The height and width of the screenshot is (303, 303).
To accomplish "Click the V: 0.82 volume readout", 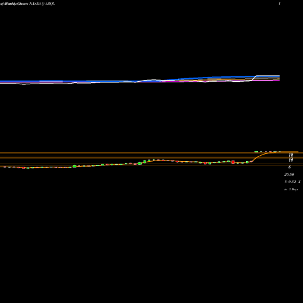I will [292, 182].
